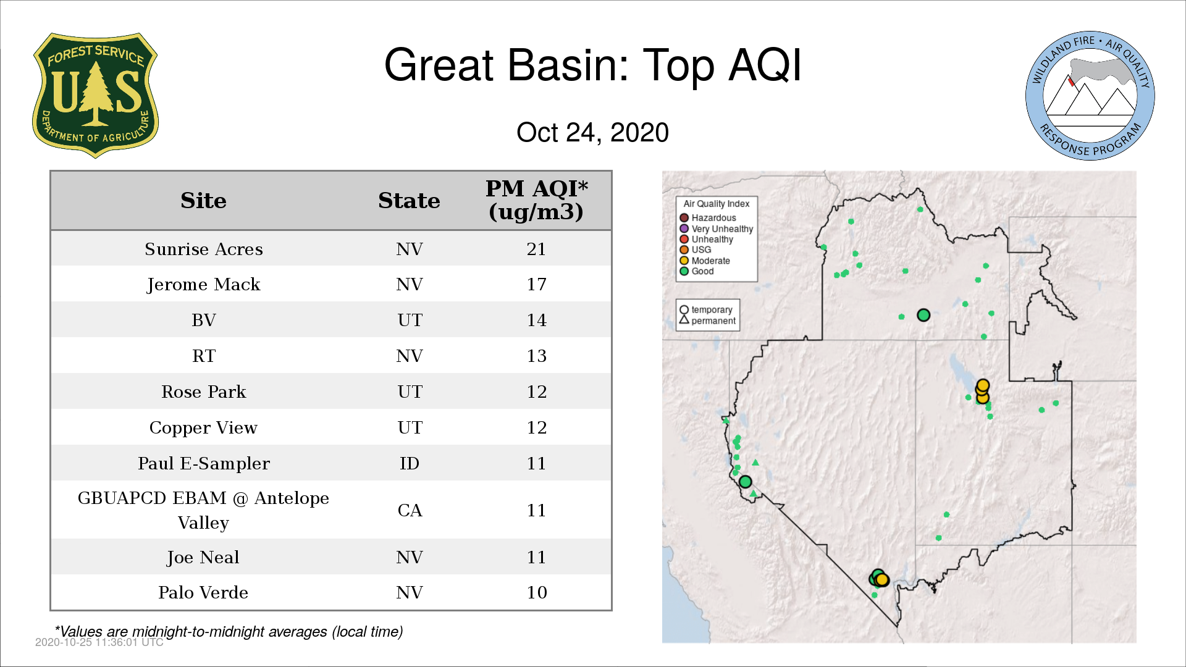Click the GBUAPCD EBAM @ Antelope Valley row
This screenshot has width=1186, height=667.
331,510
